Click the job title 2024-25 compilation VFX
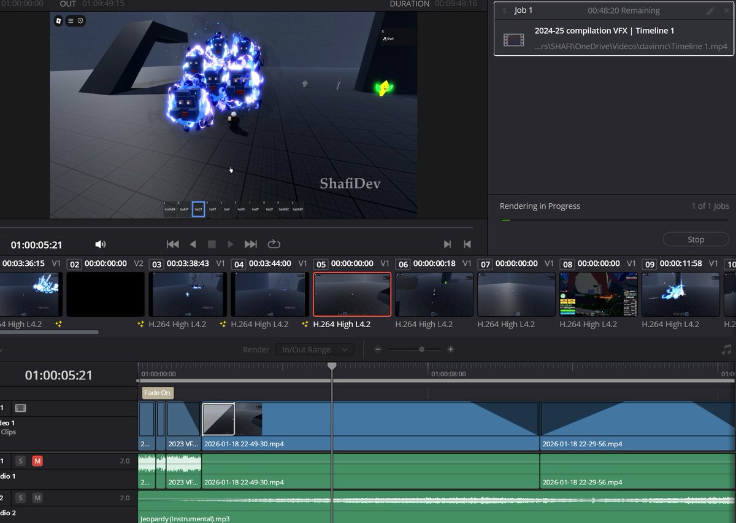 coord(604,31)
